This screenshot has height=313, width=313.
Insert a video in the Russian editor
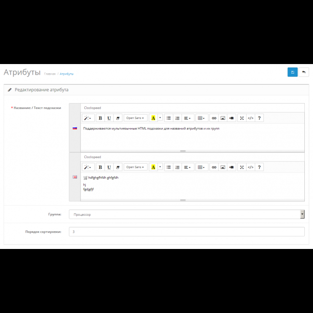[232, 118]
